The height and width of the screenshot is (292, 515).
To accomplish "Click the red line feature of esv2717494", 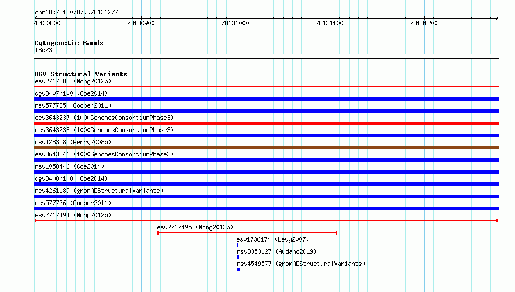I will [266, 221].
